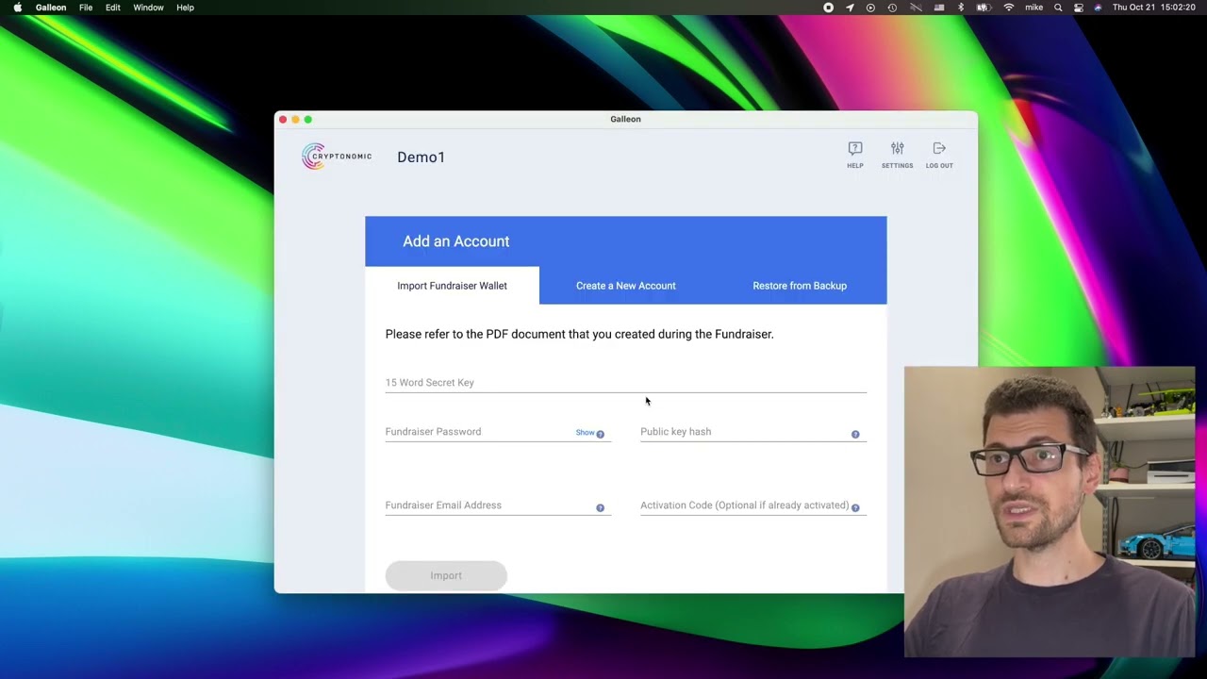Switch to Create a New Account tab
The width and height of the screenshot is (1207, 679).
click(x=626, y=286)
